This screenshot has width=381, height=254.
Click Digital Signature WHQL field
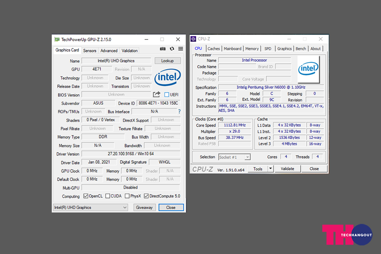[165, 162]
